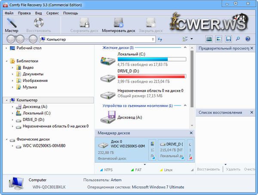Click the Сохранить диск toolbar icon
The image size is (258, 195).
tap(84, 23)
